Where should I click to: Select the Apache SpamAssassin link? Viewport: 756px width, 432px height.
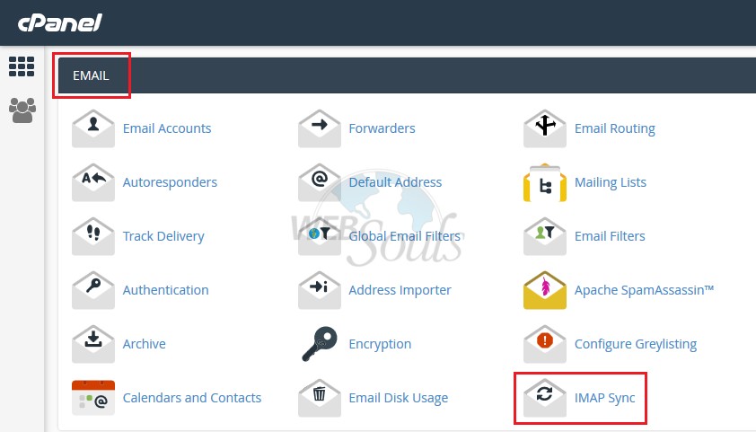click(644, 290)
